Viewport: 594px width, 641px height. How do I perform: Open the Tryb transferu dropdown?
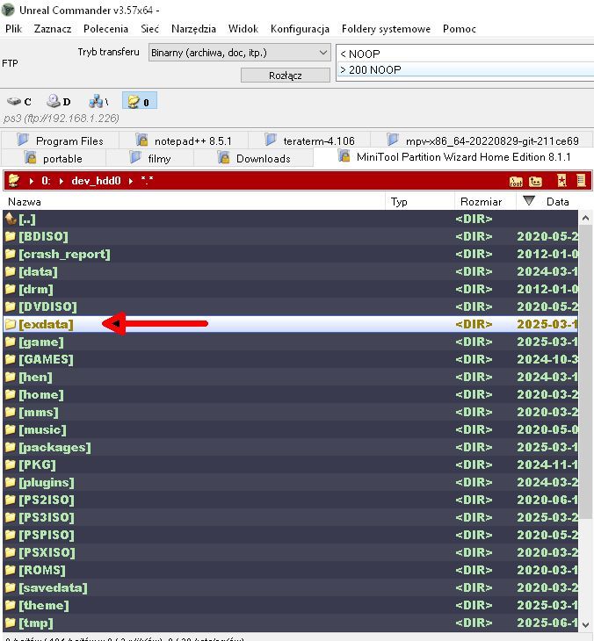pyautogui.click(x=239, y=53)
